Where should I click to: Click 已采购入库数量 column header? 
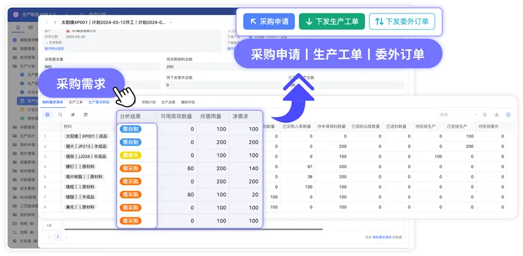297,127
